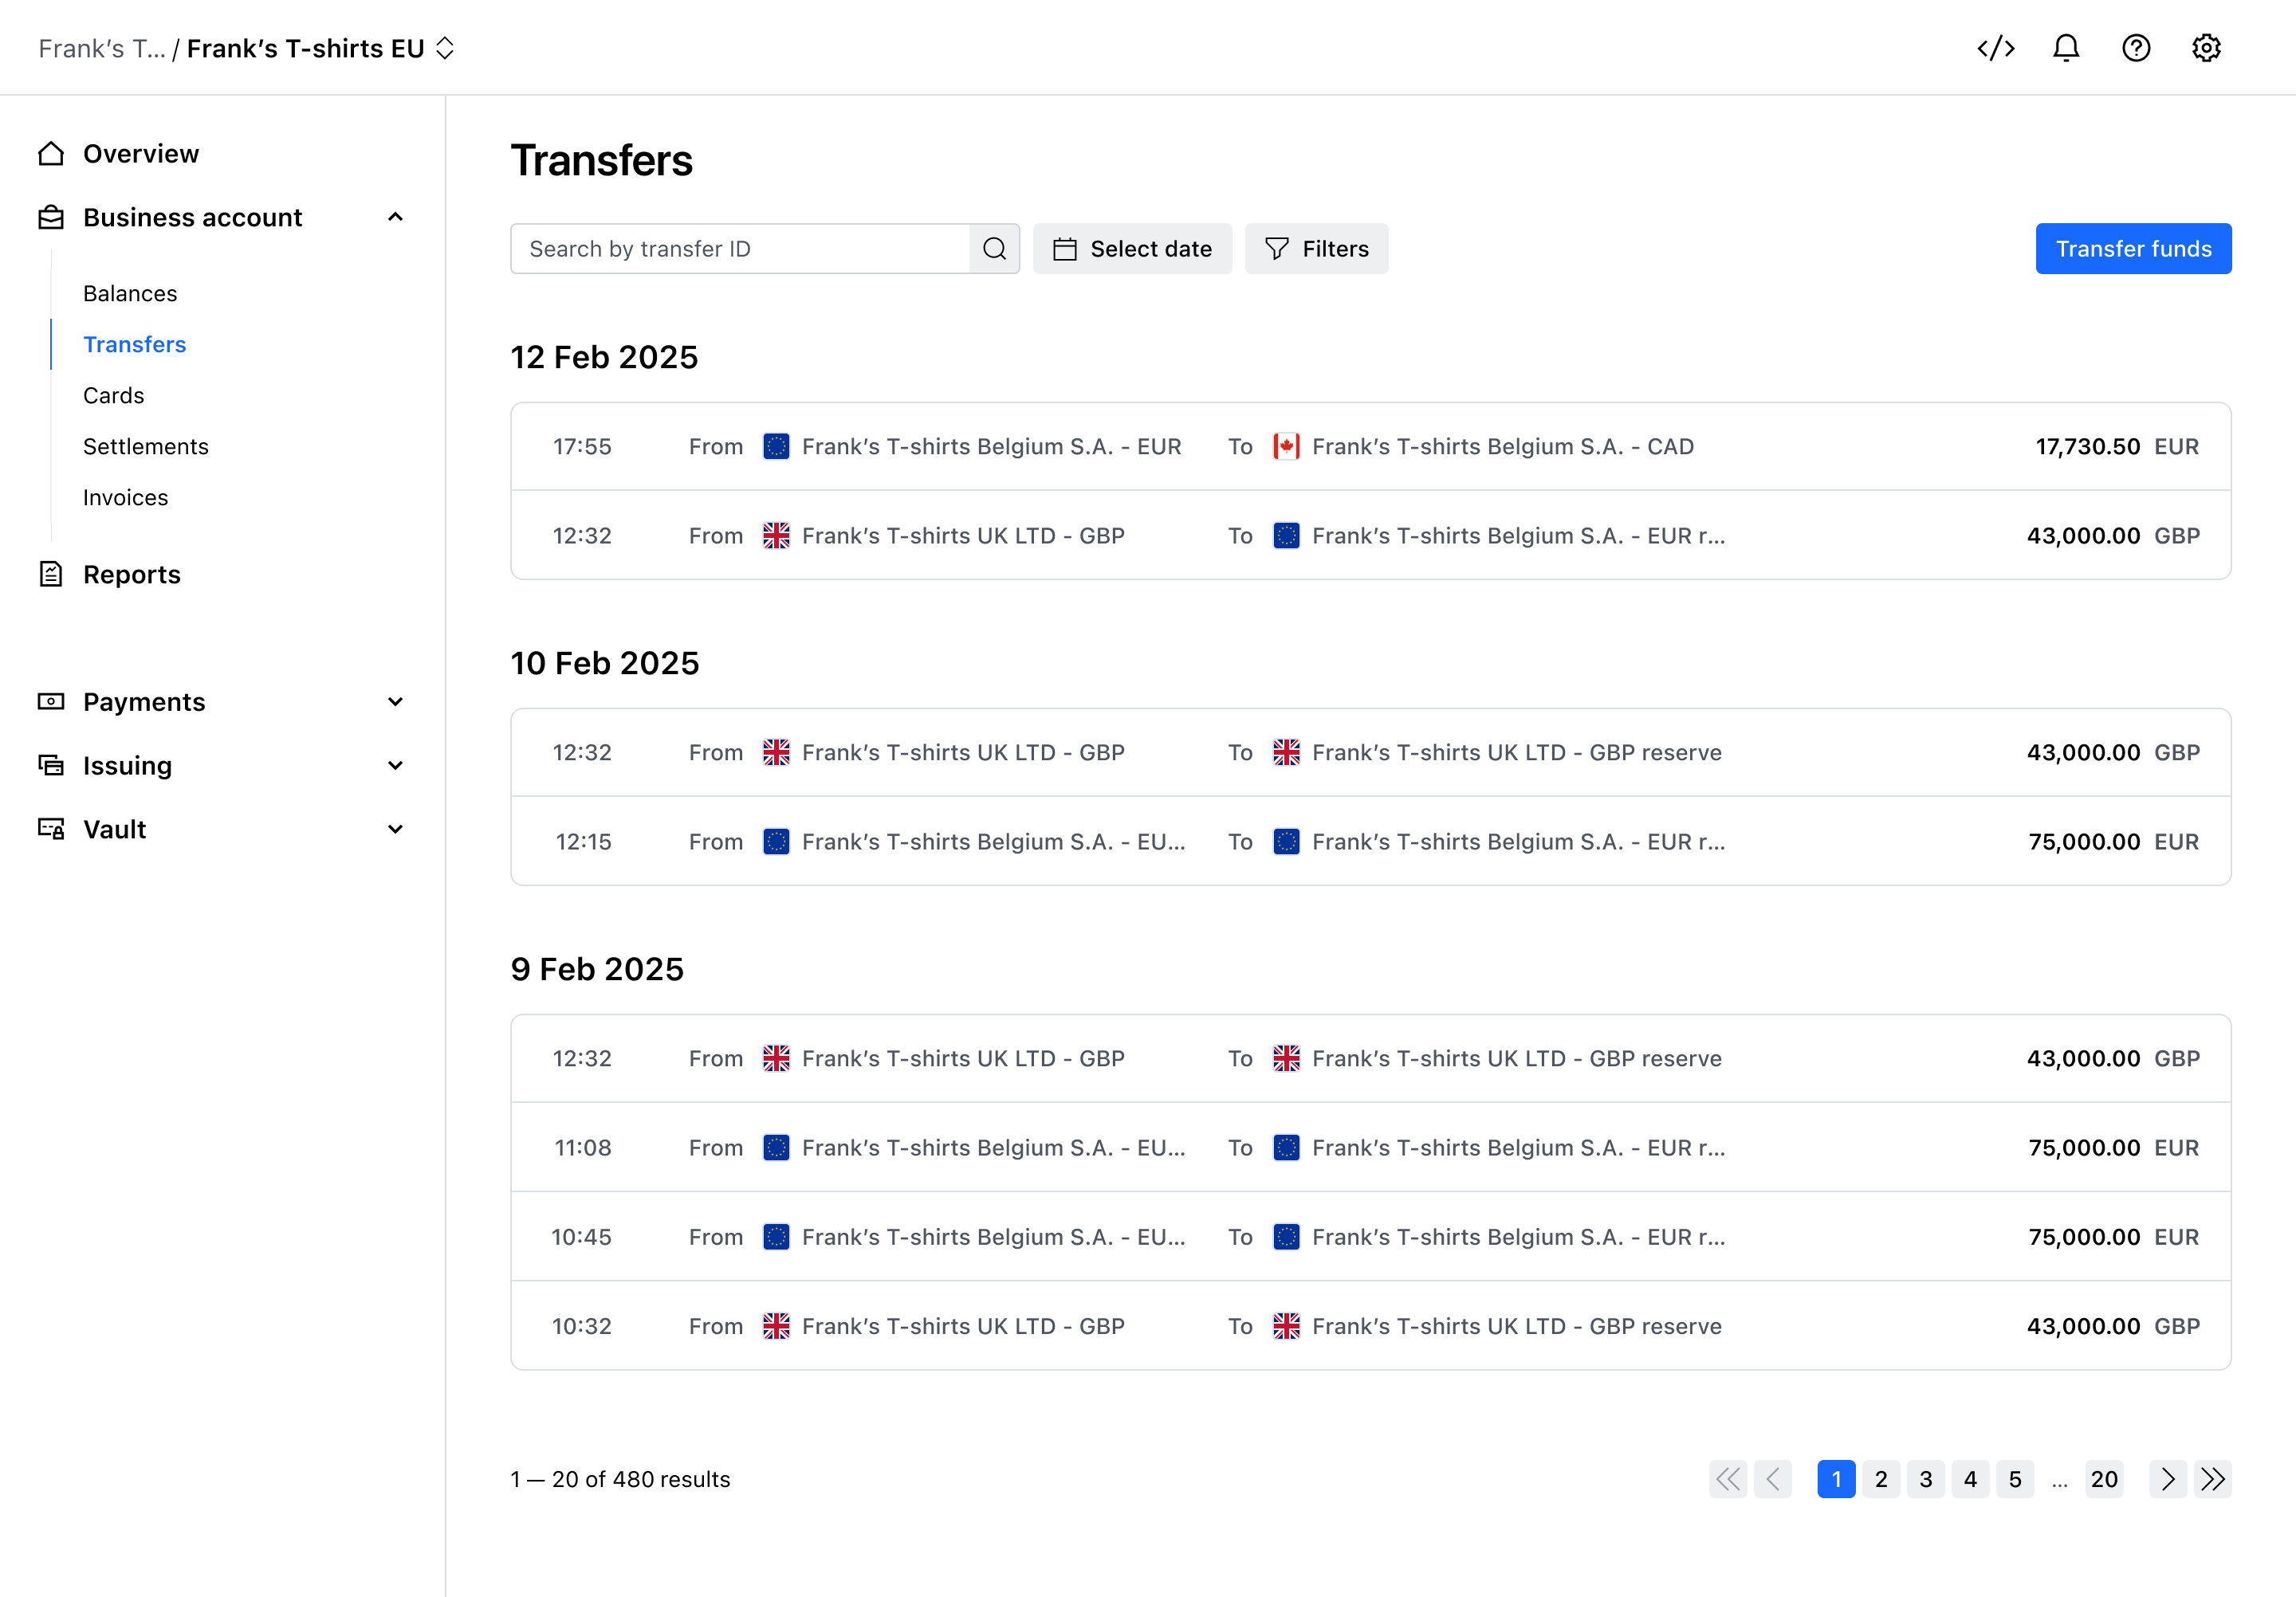
Task: Go to next page arrow
Action: coord(2167,1479)
